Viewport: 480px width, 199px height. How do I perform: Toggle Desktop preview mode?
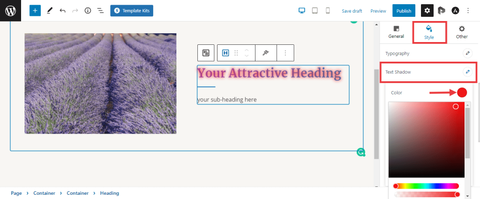(x=302, y=10)
